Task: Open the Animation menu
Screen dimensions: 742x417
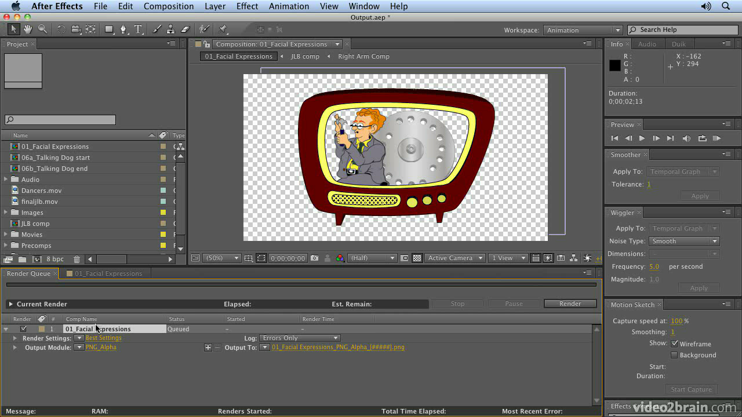Action: (x=289, y=6)
